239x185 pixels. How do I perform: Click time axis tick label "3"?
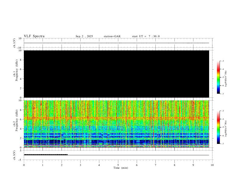(x=80, y=165)
